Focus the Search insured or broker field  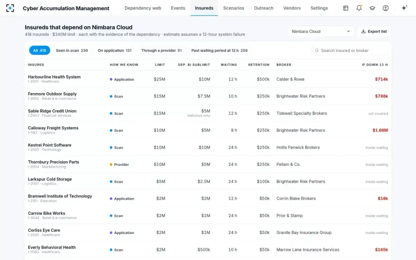point(349,50)
